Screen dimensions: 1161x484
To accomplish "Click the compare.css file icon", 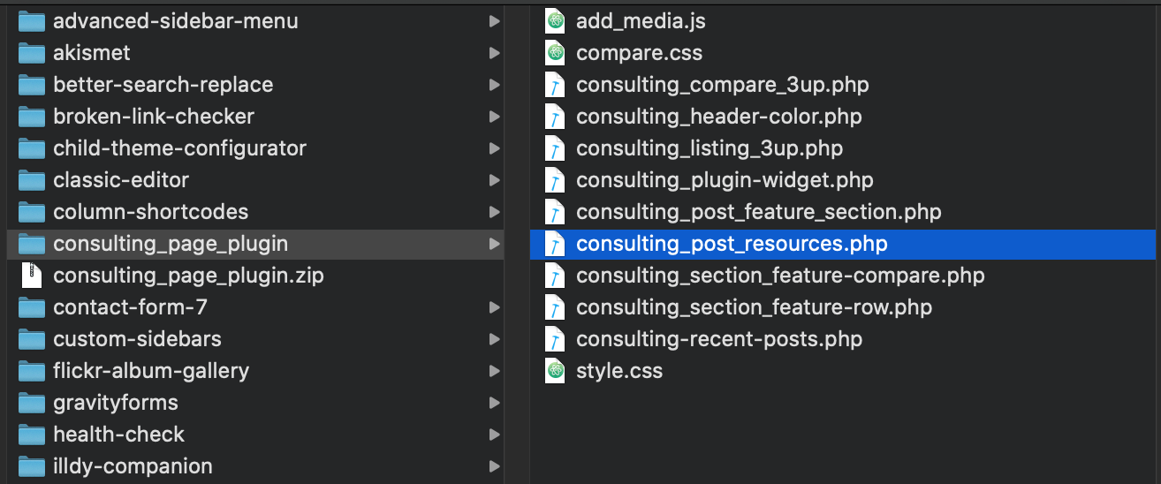I will coord(554,53).
